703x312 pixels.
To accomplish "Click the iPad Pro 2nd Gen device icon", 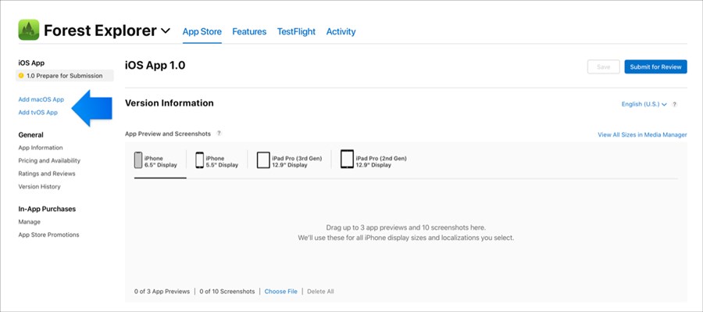I will 347,159.
